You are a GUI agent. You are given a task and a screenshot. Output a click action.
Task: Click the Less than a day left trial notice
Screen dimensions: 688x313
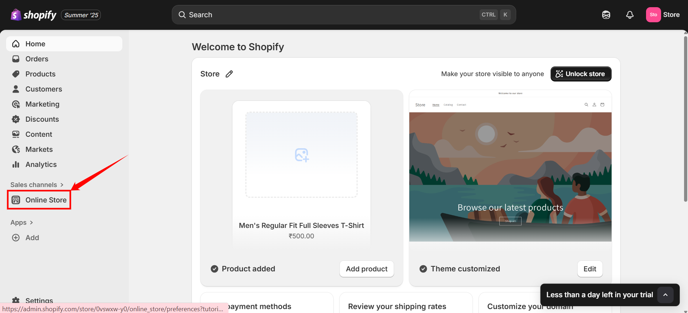[x=599, y=295]
